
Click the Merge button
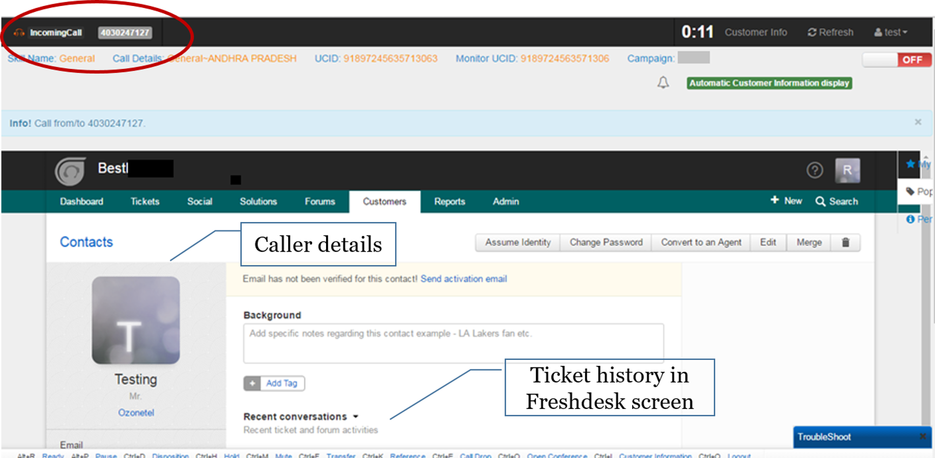click(x=809, y=242)
